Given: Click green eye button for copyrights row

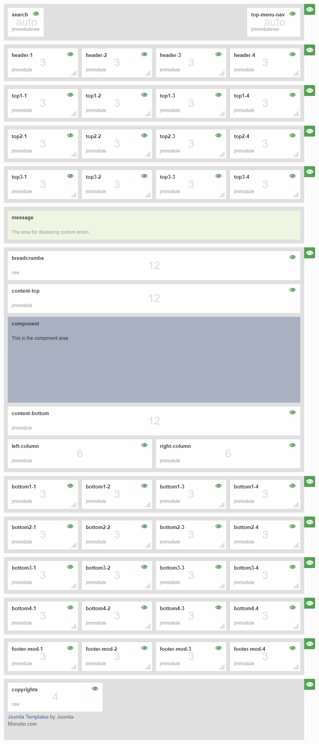Looking at the screenshot, I should 310,684.
